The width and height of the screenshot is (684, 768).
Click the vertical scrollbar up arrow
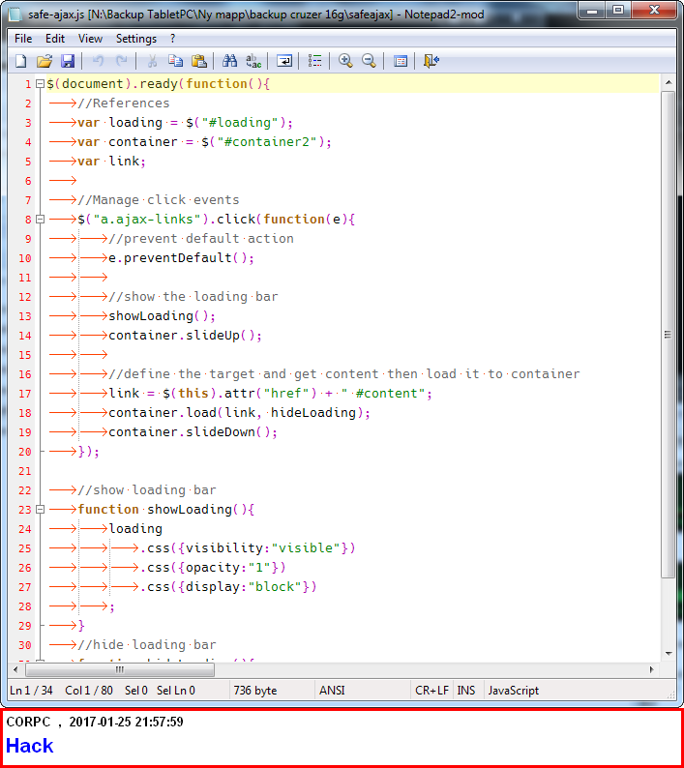click(x=669, y=83)
